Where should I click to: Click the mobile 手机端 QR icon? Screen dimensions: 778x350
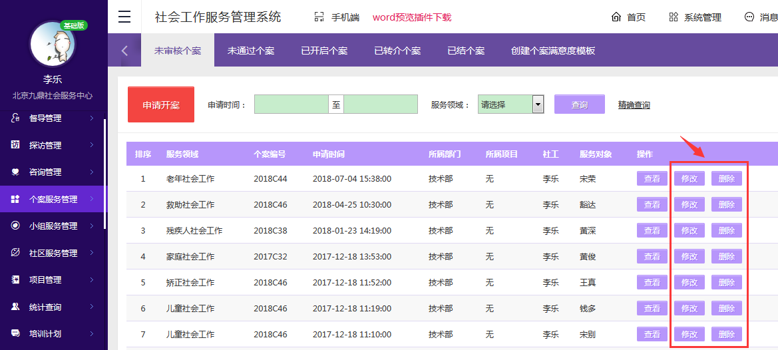tap(319, 17)
